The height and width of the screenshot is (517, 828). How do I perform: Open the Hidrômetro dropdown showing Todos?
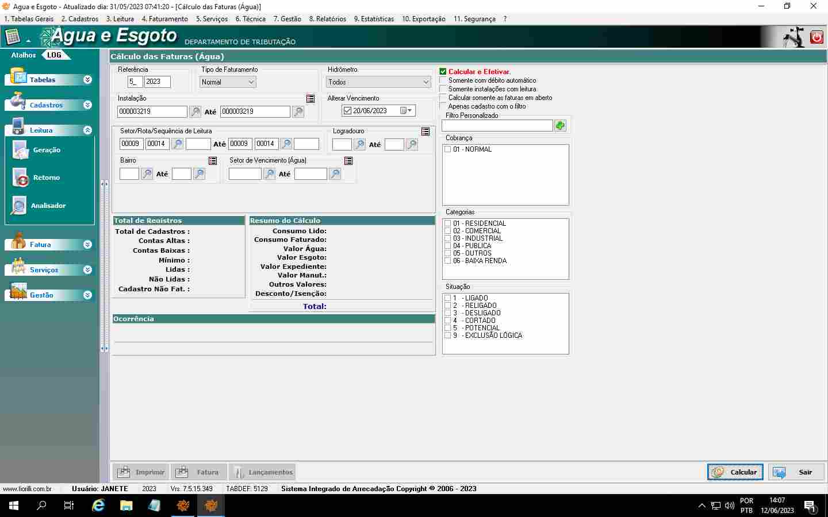coord(378,82)
